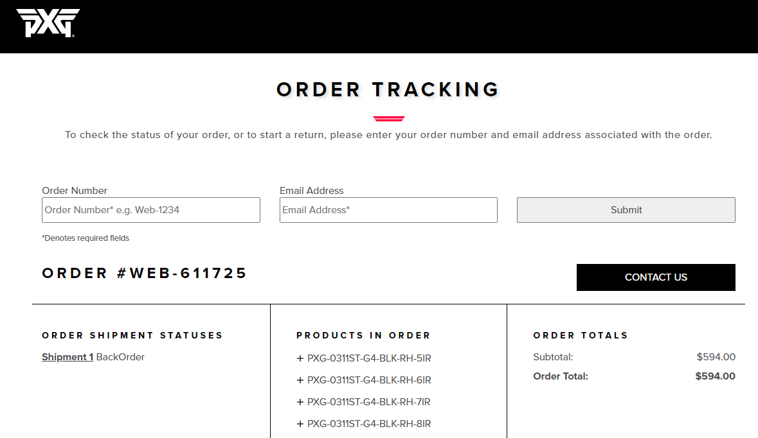758x438 pixels.
Task: Click the red accent bar under title
Action: 388,118
